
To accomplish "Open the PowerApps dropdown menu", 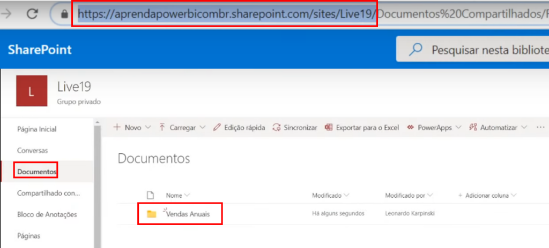I will tap(434, 128).
